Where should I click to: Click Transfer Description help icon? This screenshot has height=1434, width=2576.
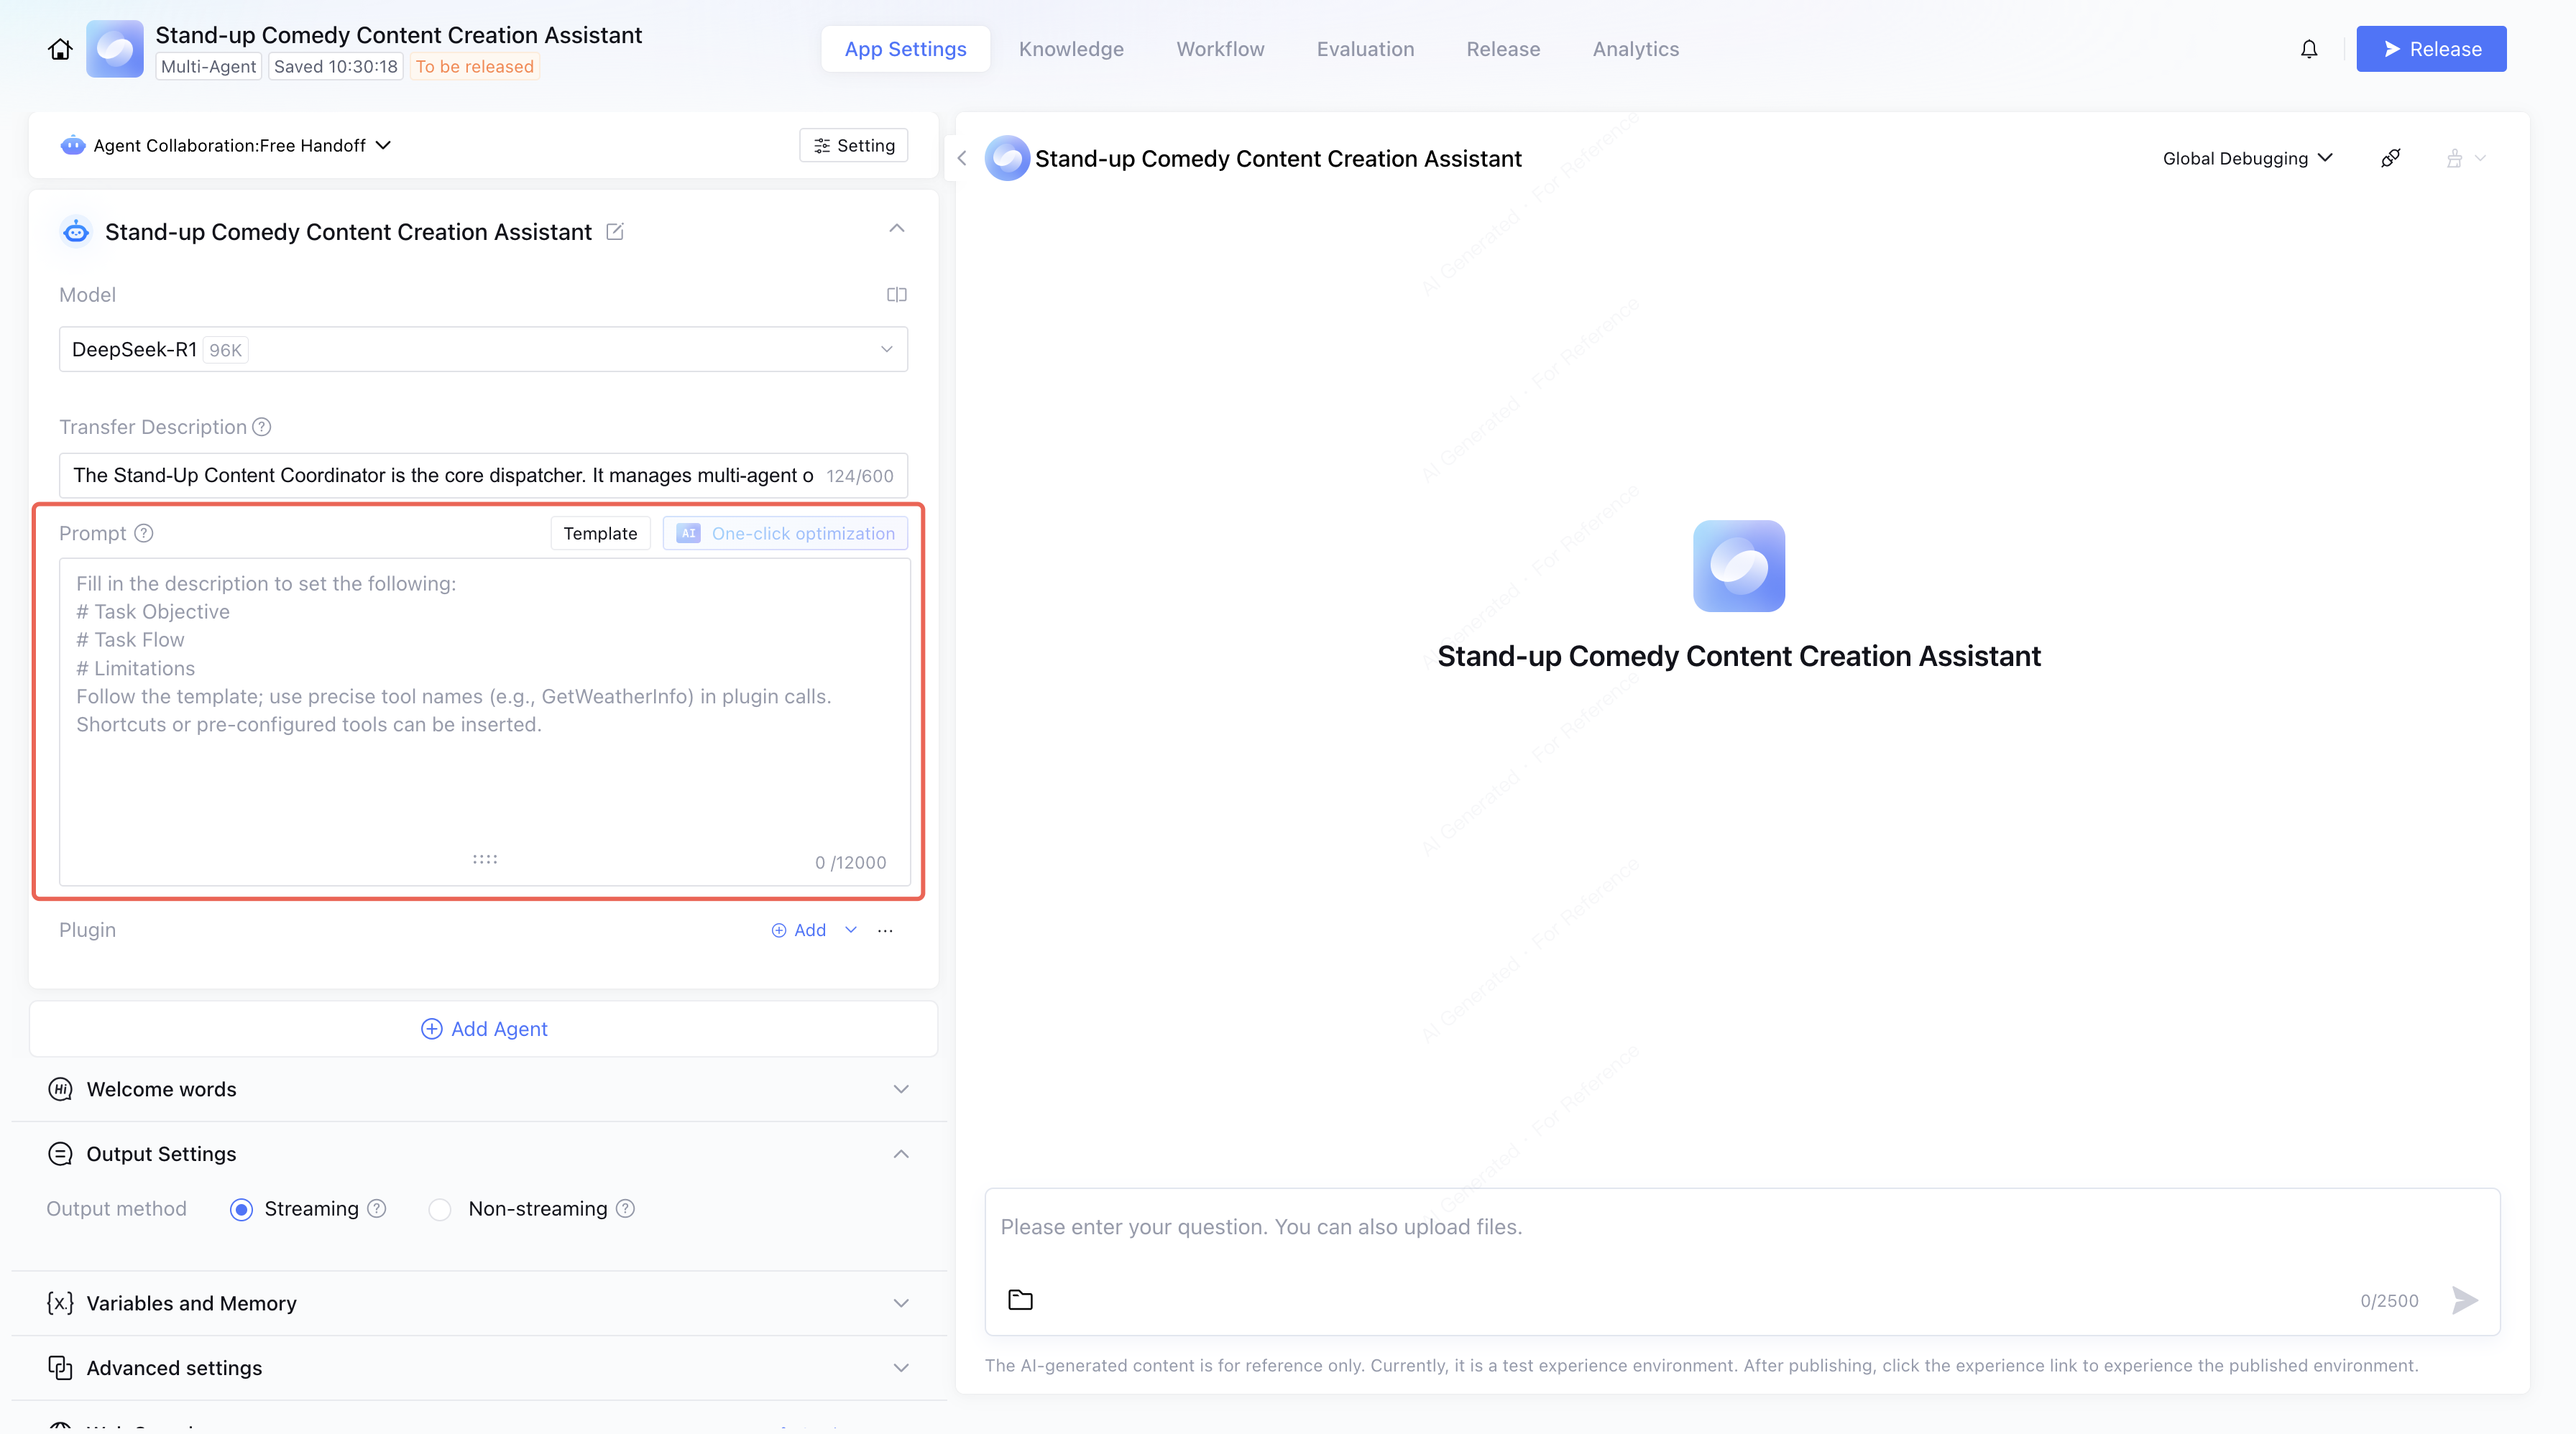pyautogui.click(x=262, y=427)
